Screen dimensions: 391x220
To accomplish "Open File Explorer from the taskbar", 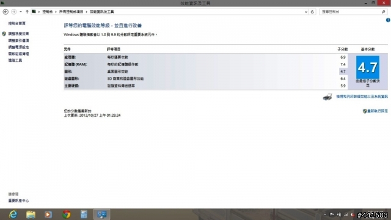I will pyautogui.click(x=31, y=215).
